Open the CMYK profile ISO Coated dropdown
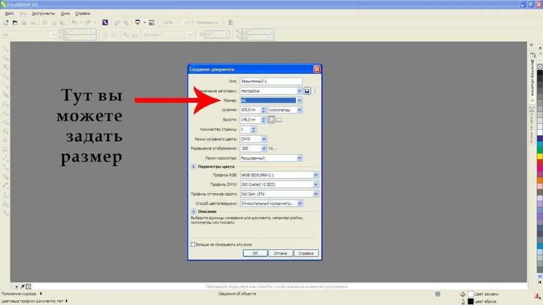This screenshot has width=543, height=305. (316, 184)
